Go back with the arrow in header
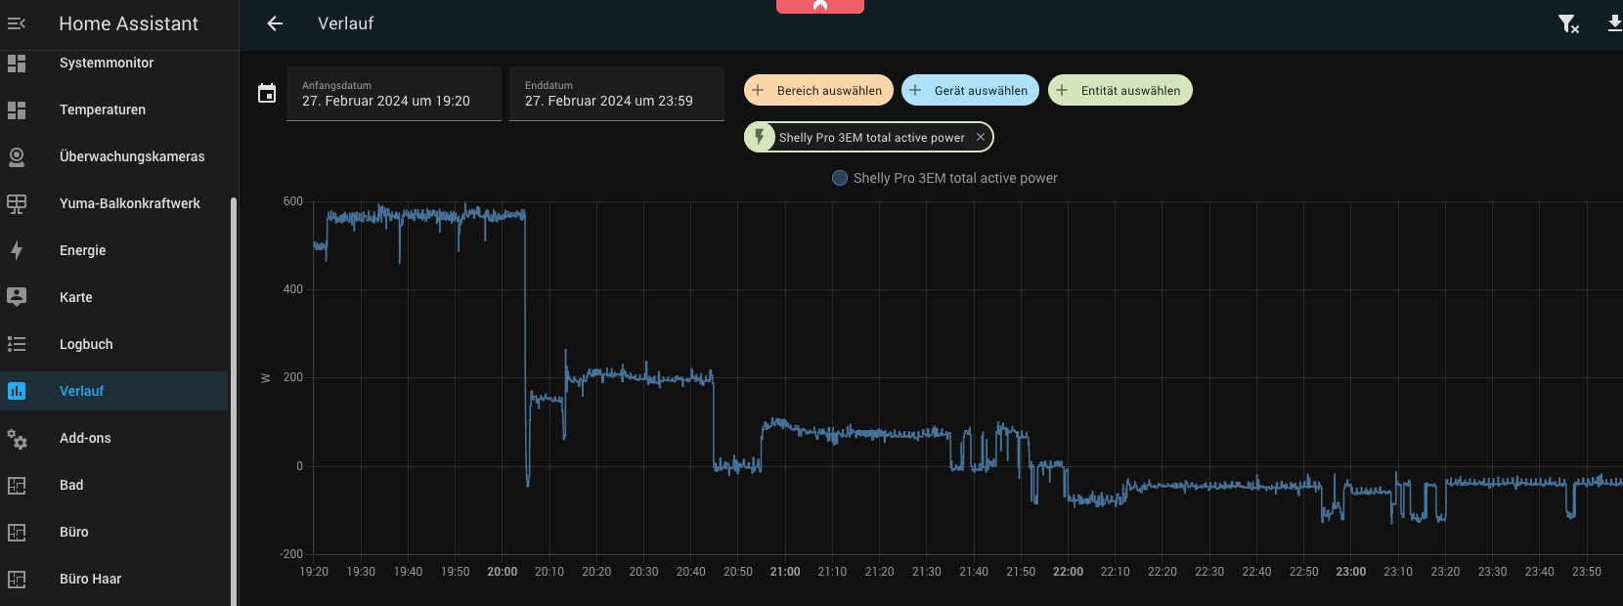Screen dimensions: 1623x606 [275, 23]
